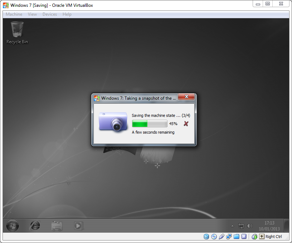Screen dimensions: 292x243
Task: Click the virtualization CPU chip indicator
Action: click(244, 237)
